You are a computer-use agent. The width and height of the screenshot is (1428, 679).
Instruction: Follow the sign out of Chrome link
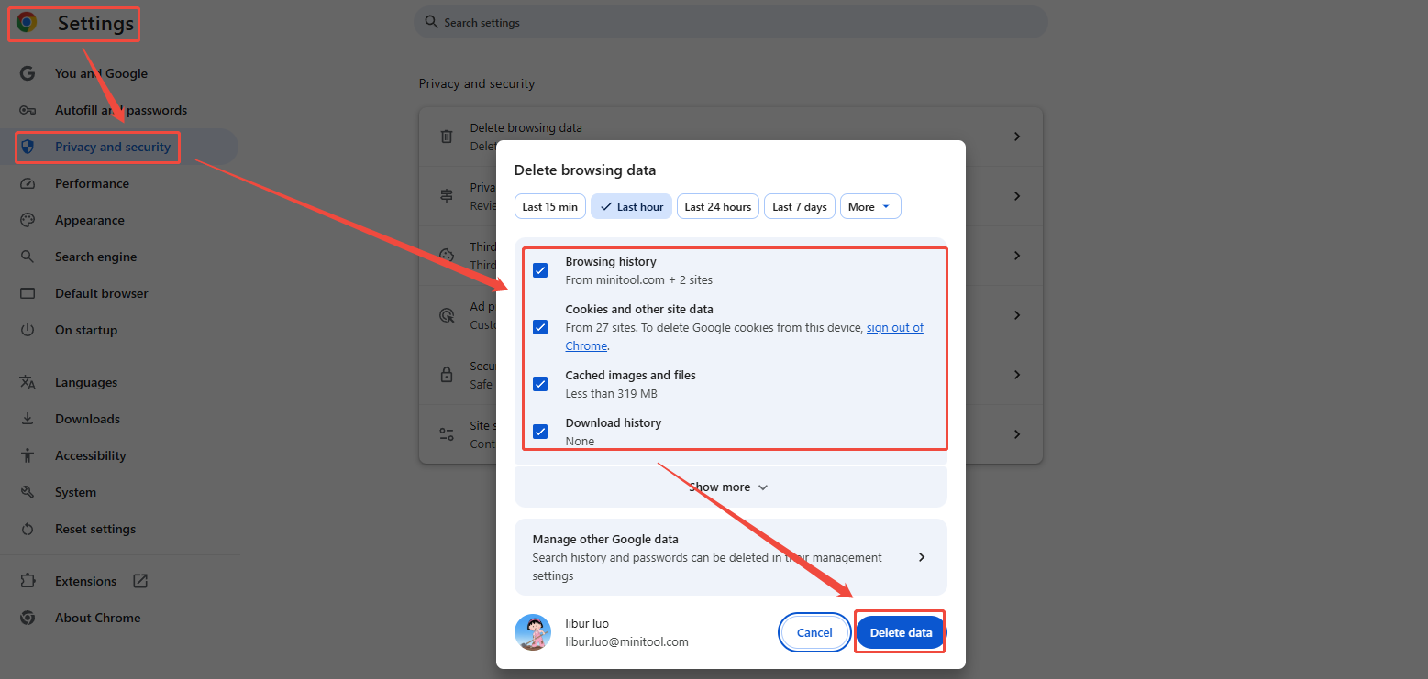[895, 327]
